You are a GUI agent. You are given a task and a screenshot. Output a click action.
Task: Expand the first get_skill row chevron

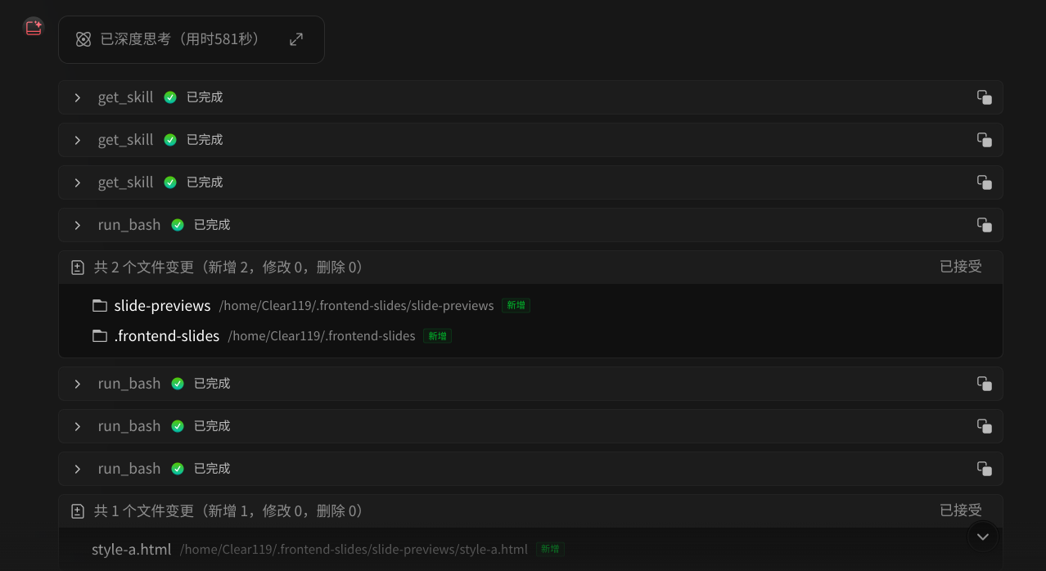tap(78, 97)
